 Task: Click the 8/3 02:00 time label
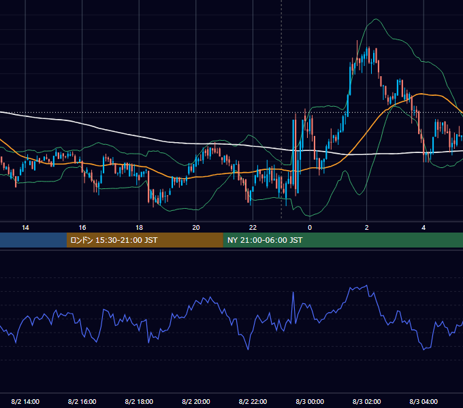[367, 401]
